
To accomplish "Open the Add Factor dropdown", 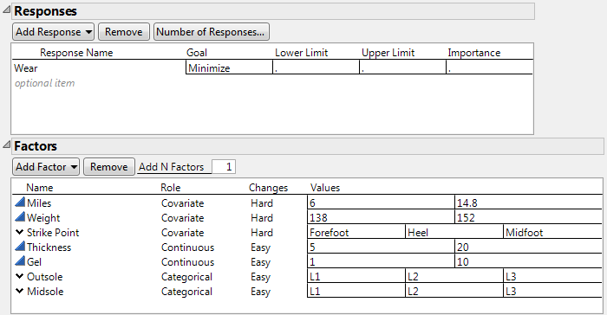I will tap(46, 166).
